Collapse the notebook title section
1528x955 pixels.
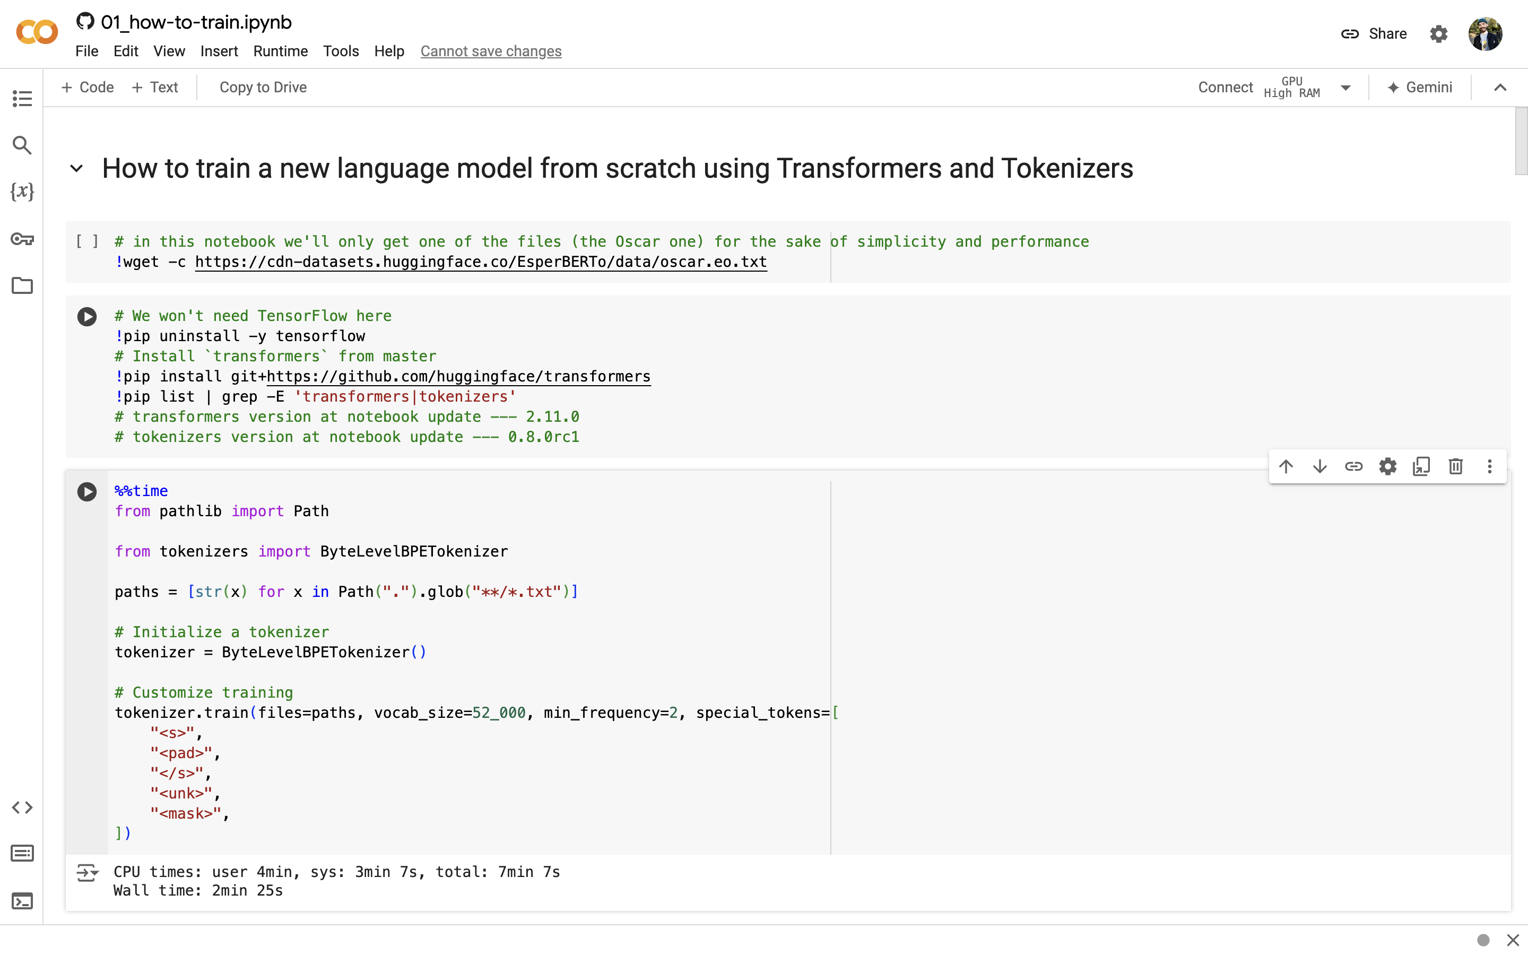(77, 167)
